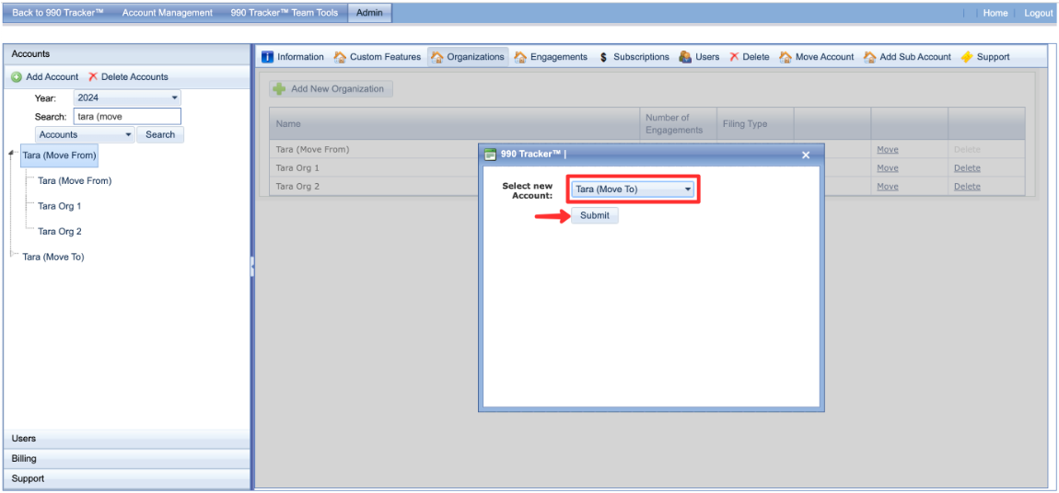1059x493 pixels.
Task: Open the Support toolbar item
Action: tap(967, 57)
